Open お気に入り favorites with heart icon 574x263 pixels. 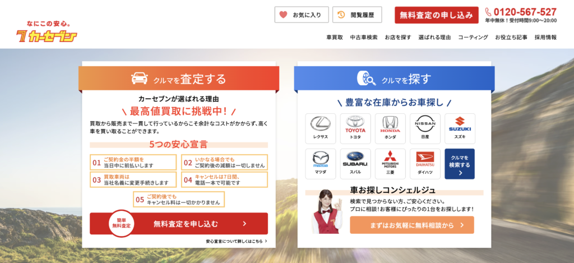tap(301, 15)
